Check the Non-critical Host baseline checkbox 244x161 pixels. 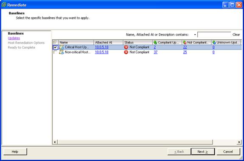[x=55, y=52]
